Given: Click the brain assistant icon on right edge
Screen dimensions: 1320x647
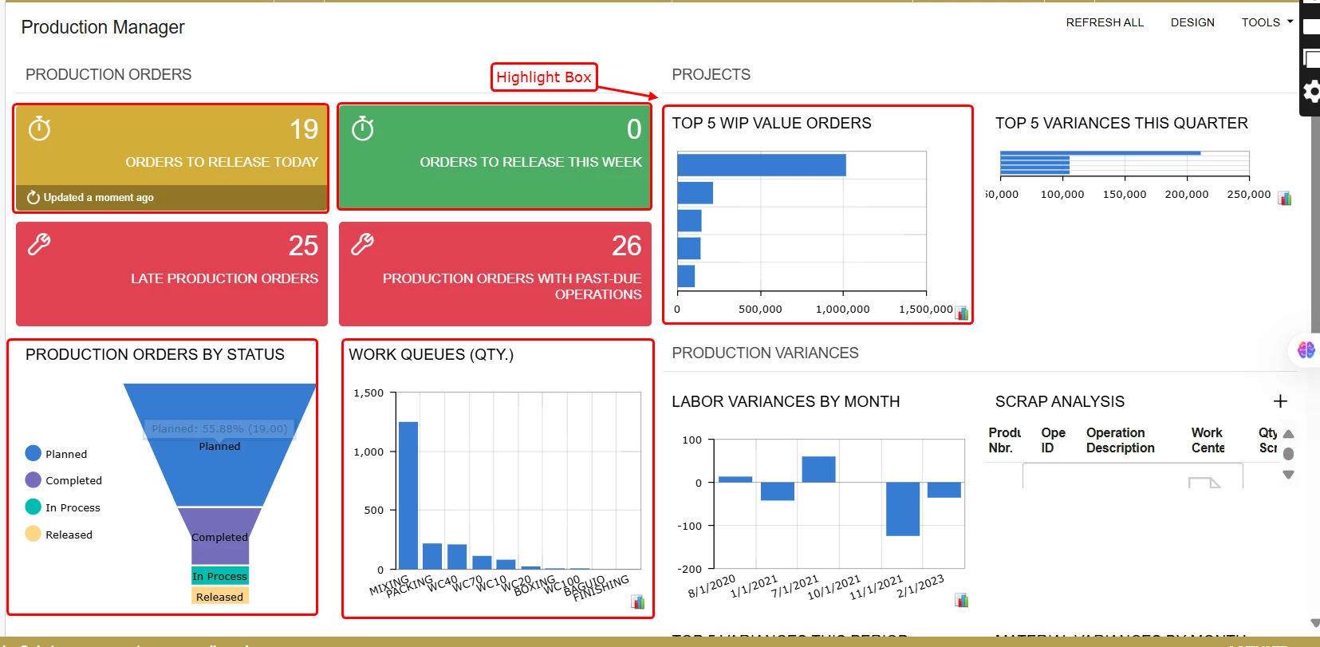Looking at the screenshot, I should (x=1306, y=349).
